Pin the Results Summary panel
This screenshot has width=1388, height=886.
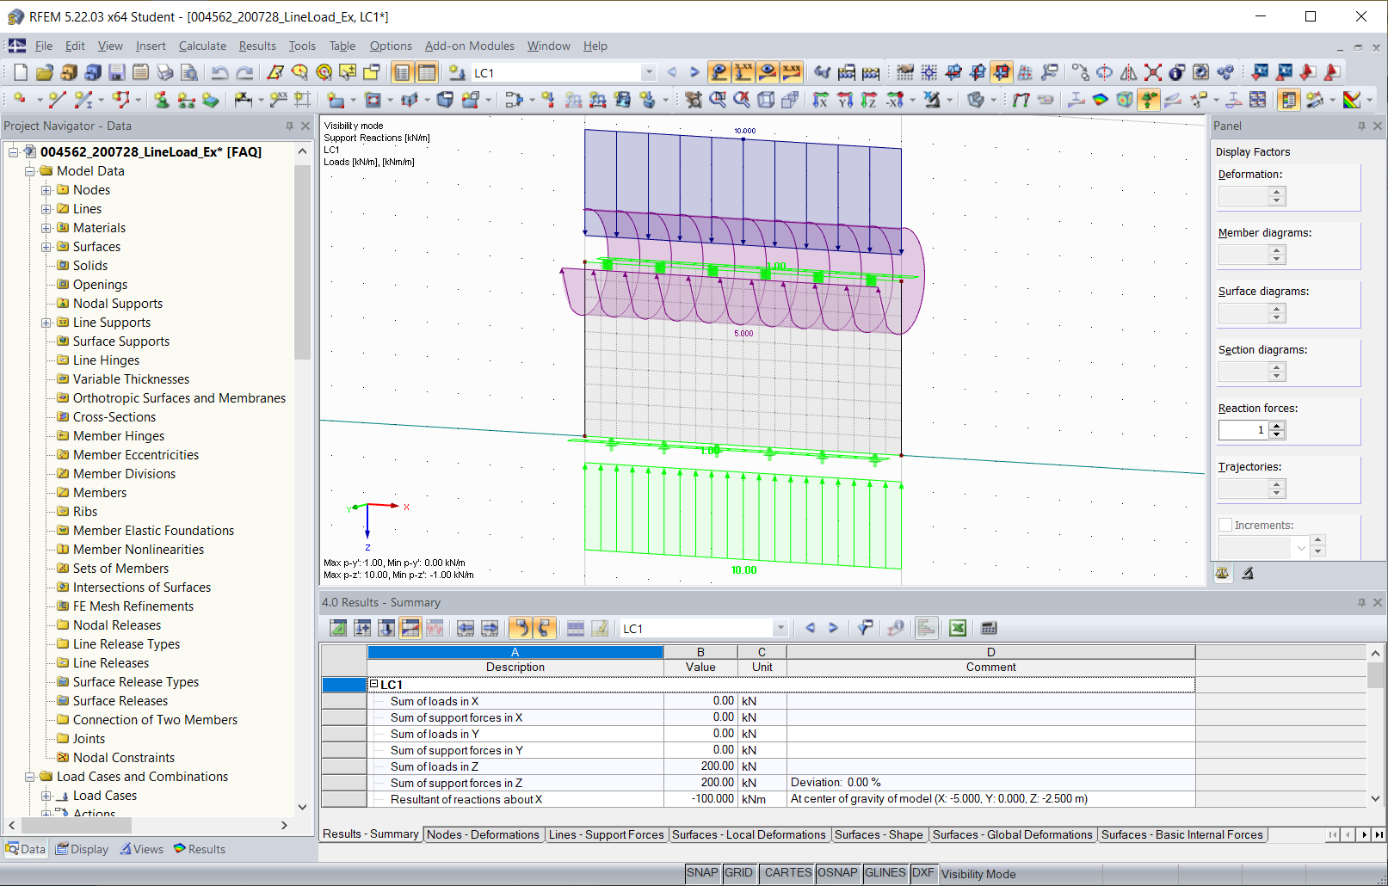tap(1361, 602)
